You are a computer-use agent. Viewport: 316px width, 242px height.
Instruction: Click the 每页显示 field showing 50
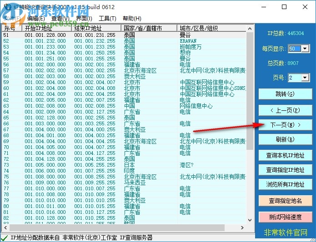295,49
